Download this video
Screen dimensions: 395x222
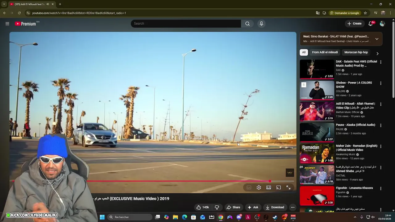pyautogui.click(x=275, y=207)
